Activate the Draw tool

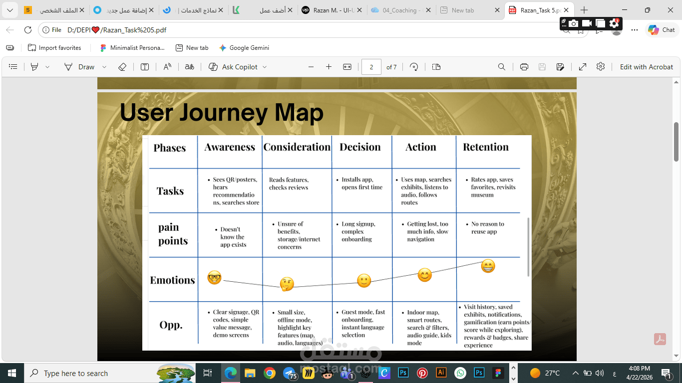79,67
